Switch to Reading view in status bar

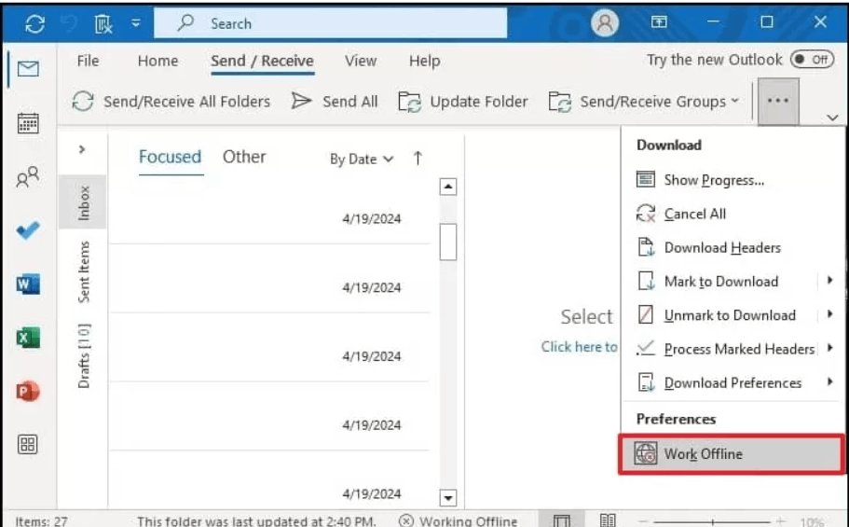tap(608, 520)
